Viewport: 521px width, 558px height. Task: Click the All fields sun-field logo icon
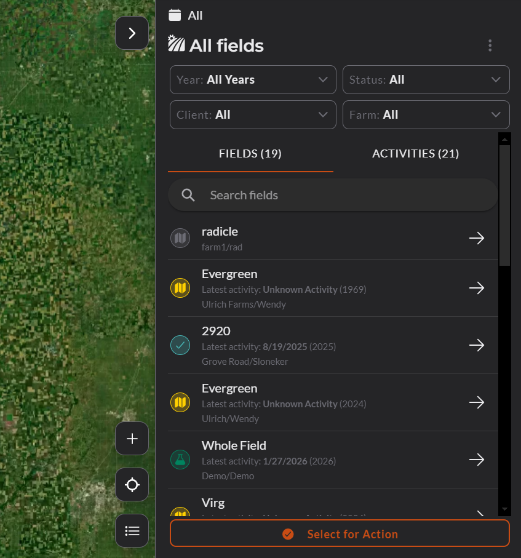point(177,44)
